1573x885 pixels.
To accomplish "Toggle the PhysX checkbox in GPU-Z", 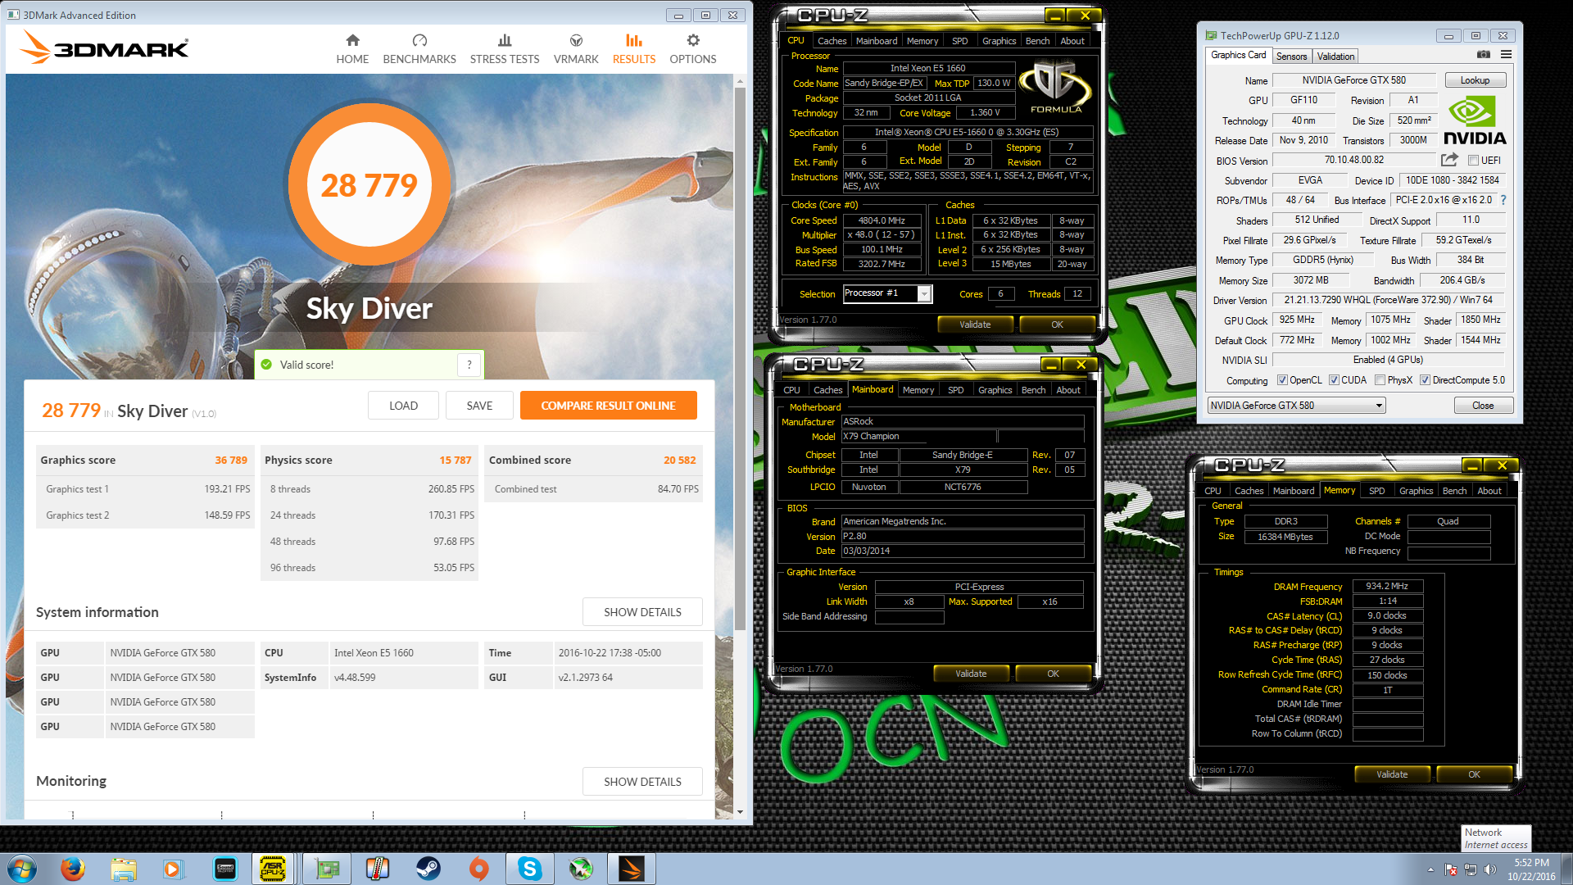I will tap(1380, 380).
